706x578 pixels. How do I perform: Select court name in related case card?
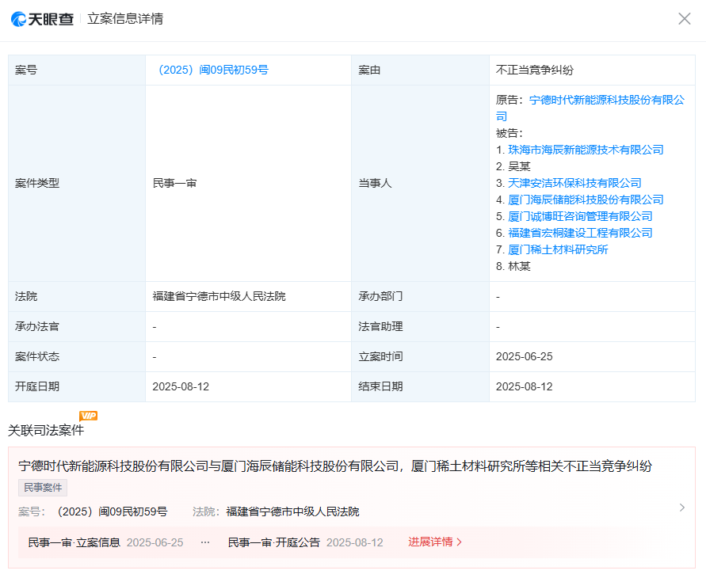pos(292,511)
